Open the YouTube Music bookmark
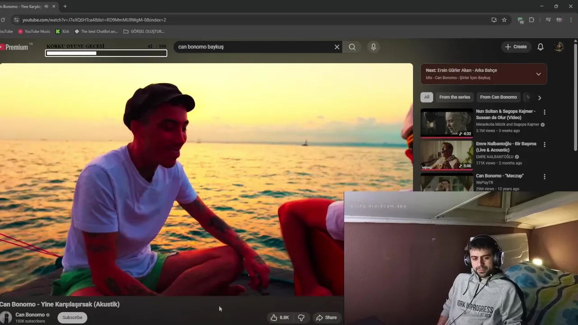578x325 pixels. tap(34, 32)
